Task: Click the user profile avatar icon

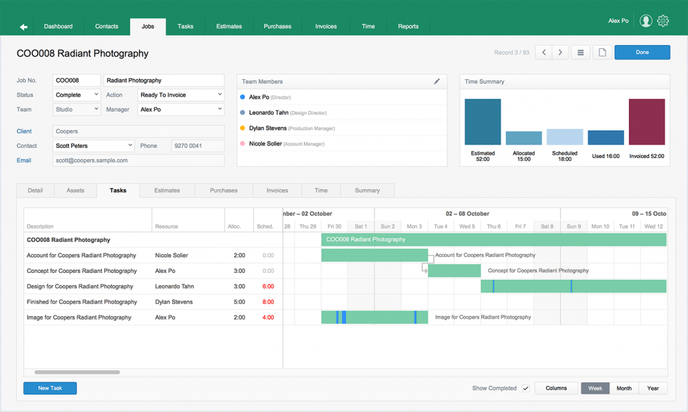Action: coord(646,21)
